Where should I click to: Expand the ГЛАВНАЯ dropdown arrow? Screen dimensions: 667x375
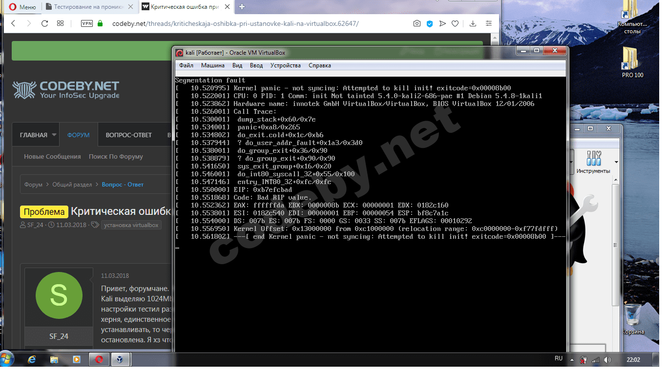54,135
